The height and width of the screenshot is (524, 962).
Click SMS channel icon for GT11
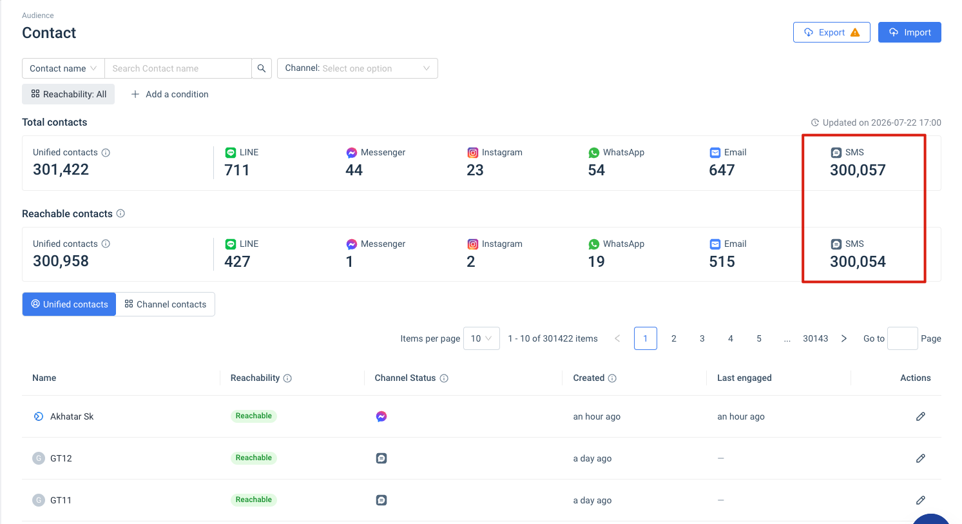tap(381, 500)
